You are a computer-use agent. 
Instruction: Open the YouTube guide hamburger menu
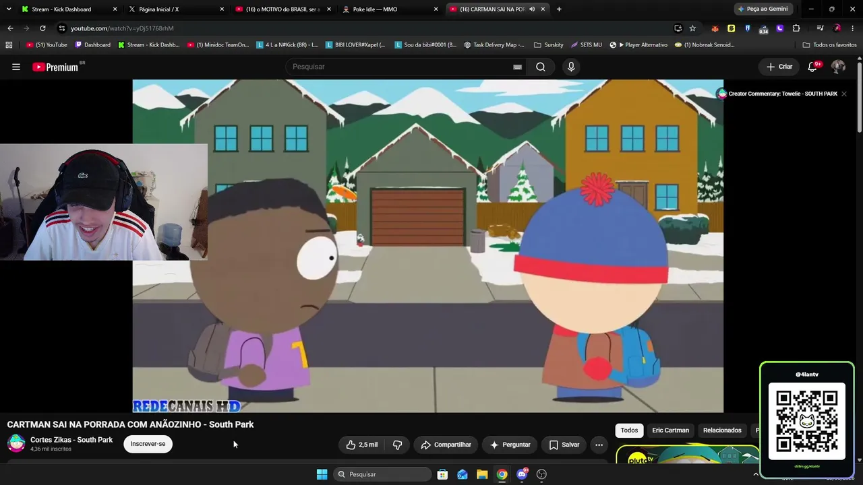click(x=16, y=67)
